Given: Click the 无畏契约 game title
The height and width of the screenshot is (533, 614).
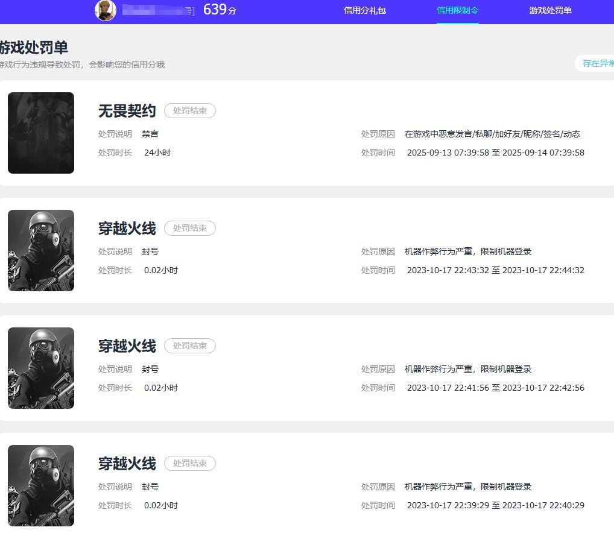Looking at the screenshot, I should click(x=127, y=111).
